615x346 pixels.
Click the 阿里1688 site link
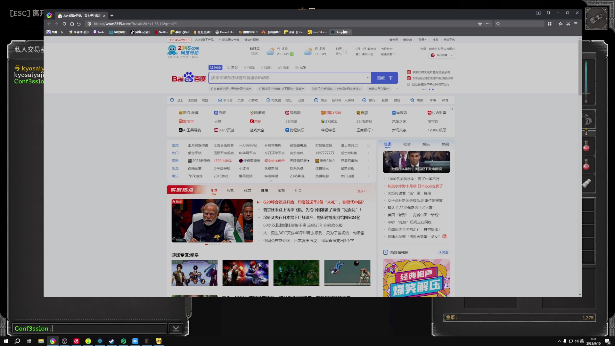coord(331,113)
